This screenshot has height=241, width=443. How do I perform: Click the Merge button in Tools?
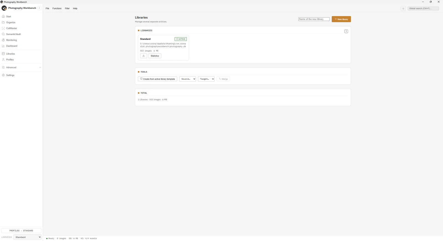(223, 79)
